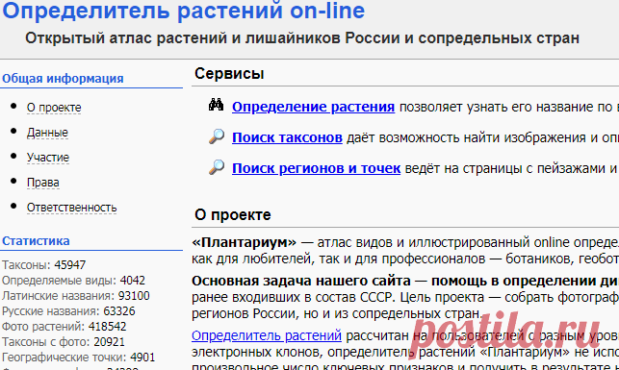The width and height of the screenshot is (619, 370).
Task: Follow the Определение растения service link
Action: 313,107
